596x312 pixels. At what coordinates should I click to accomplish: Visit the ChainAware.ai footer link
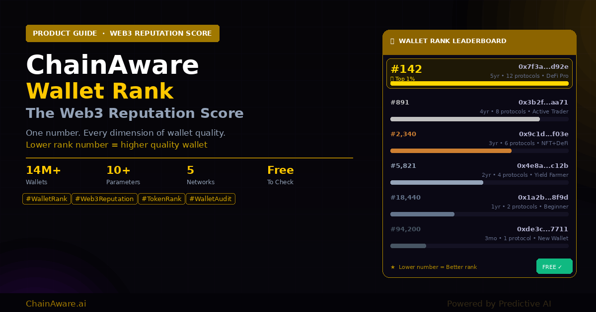point(56,304)
